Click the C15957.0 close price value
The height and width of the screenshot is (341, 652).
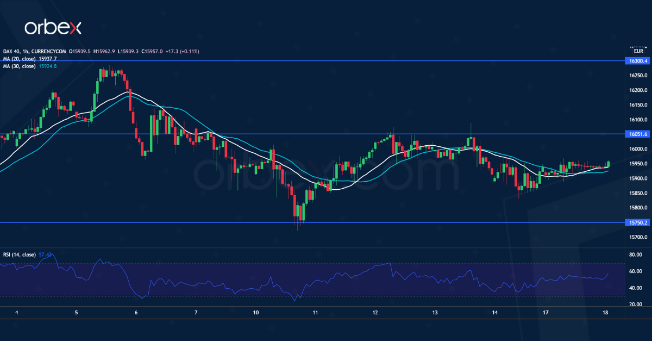151,51
